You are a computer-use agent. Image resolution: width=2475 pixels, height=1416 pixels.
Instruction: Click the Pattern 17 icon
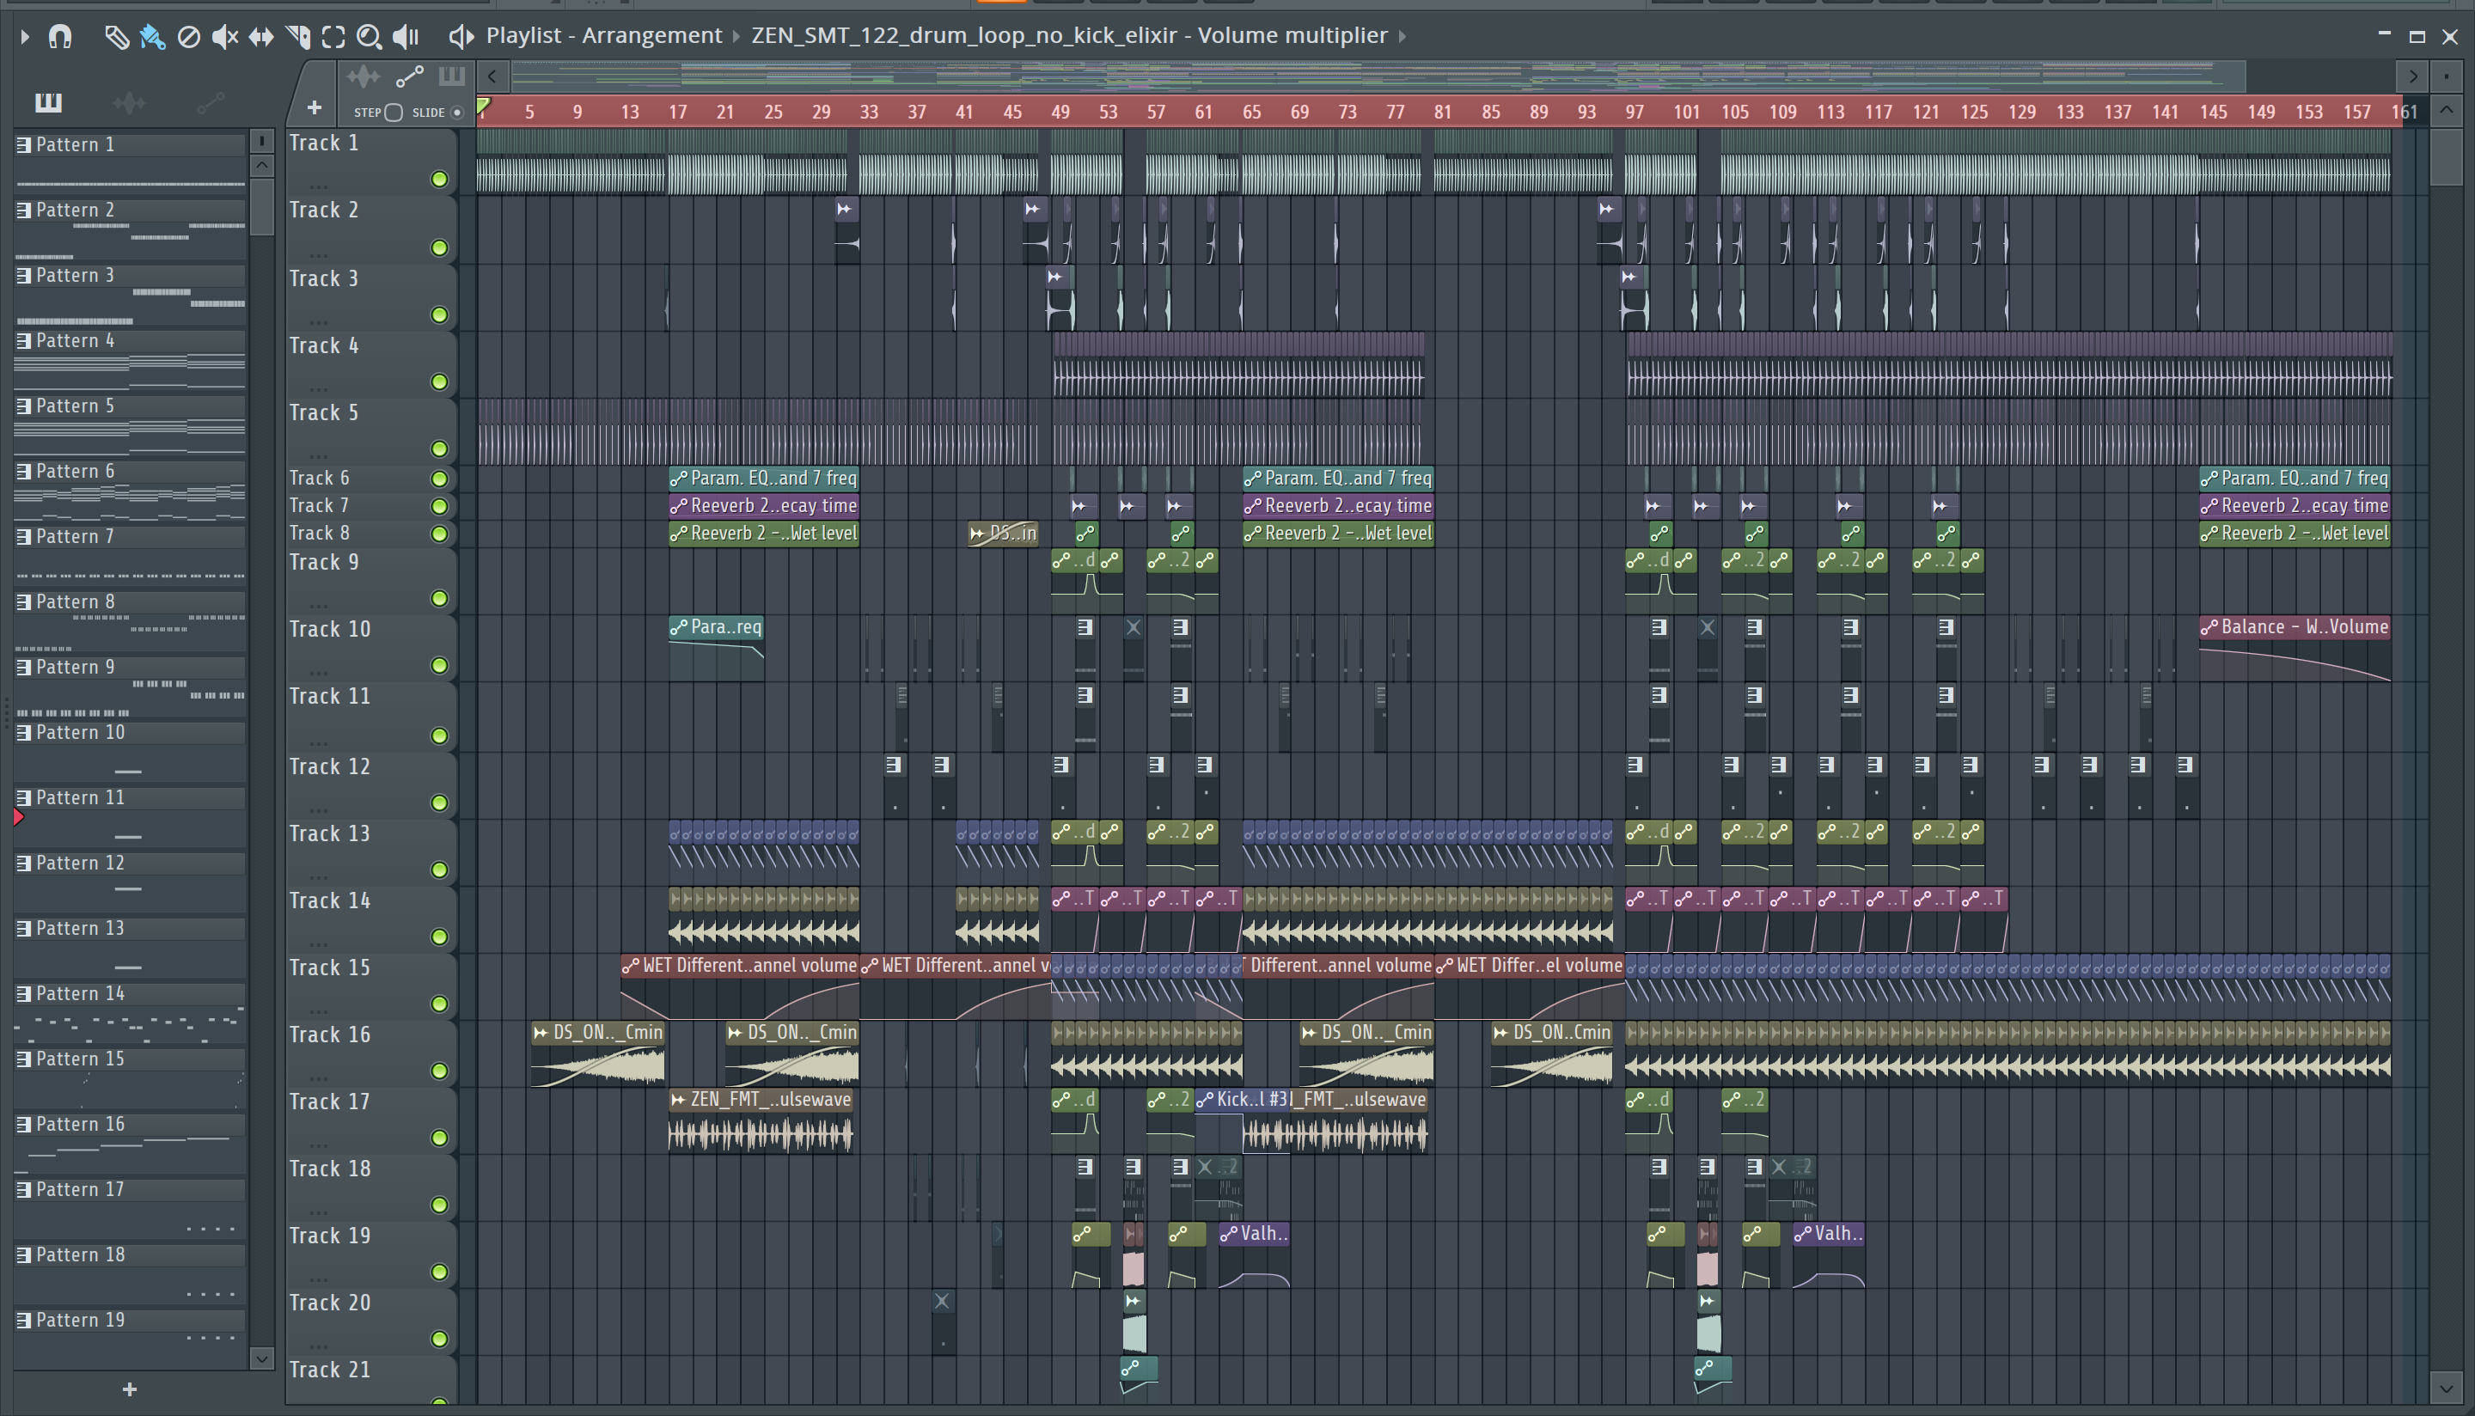pyautogui.click(x=24, y=1189)
